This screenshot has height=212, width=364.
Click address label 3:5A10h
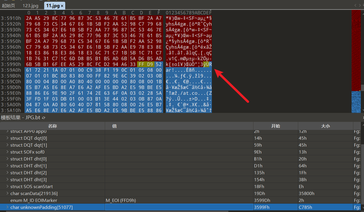[x=11, y=110]
